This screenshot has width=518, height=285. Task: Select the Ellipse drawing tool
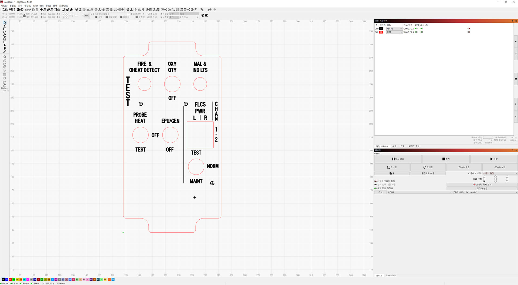5,32
